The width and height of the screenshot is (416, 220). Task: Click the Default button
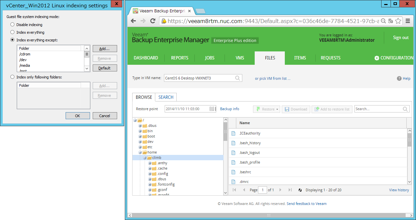pyautogui.click(x=105, y=68)
